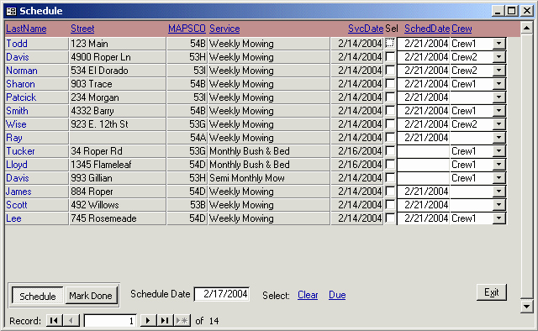Open the Crew dropdown for 993 Gillian
This screenshot has width=538, height=331.
click(x=498, y=178)
